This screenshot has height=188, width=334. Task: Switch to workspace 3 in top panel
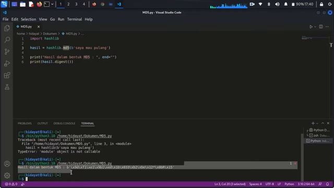coord(76,4)
